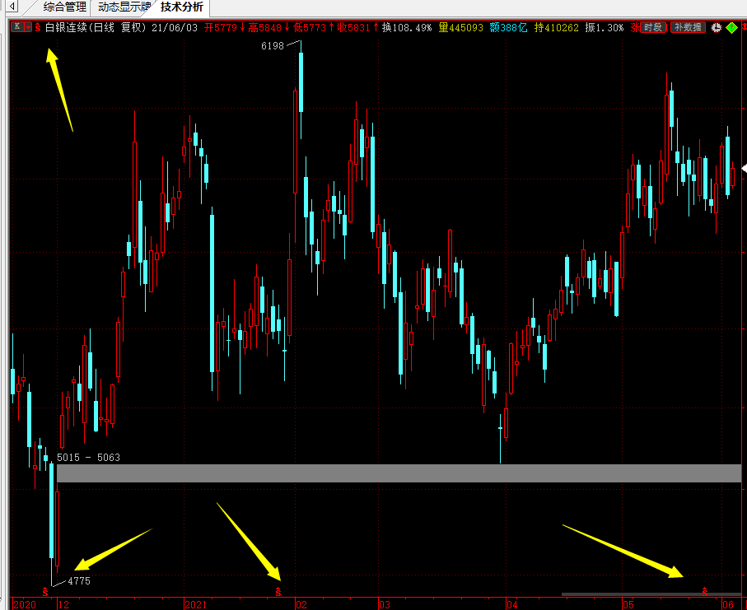Switch to the 综合管理 tab

click(65, 7)
